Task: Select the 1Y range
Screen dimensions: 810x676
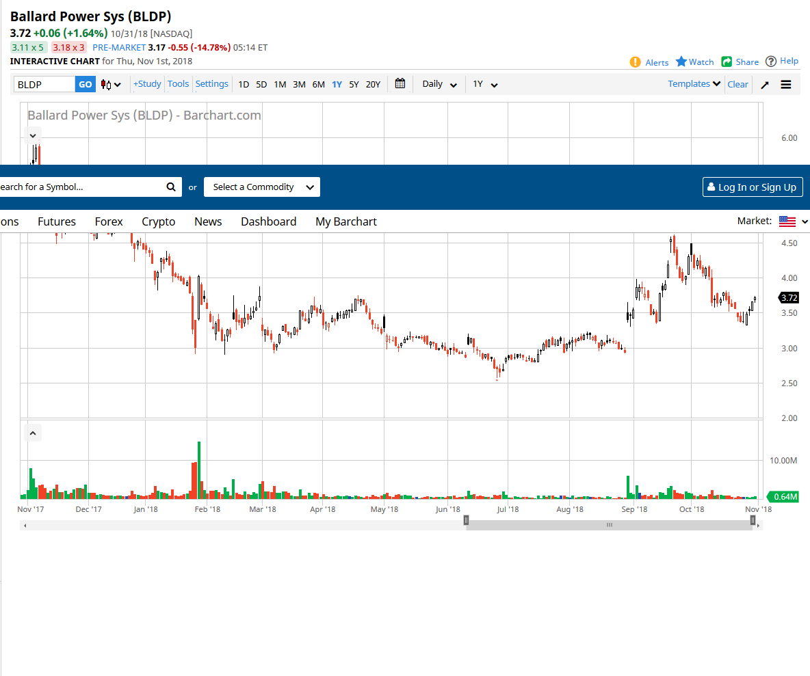Action: pos(337,85)
